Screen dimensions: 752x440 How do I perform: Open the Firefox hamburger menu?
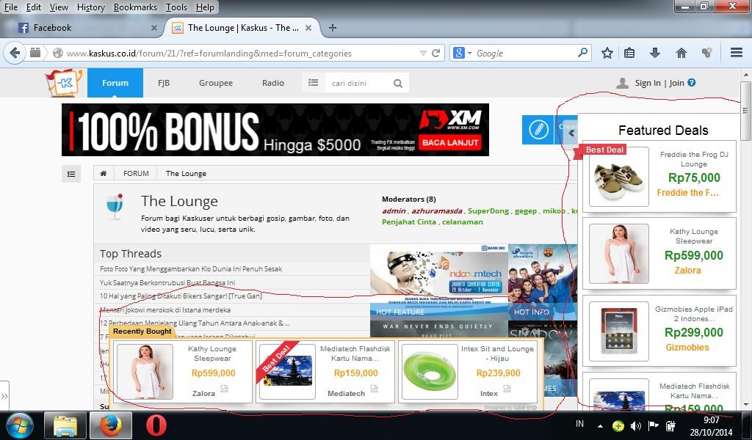(x=737, y=53)
